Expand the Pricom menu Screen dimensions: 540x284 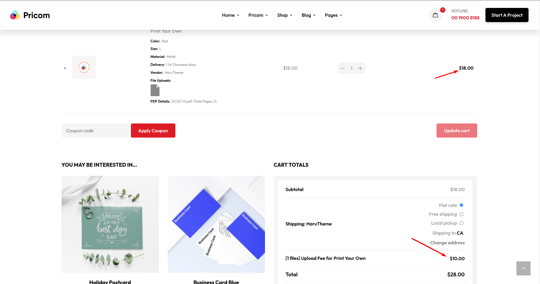pos(258,15)
